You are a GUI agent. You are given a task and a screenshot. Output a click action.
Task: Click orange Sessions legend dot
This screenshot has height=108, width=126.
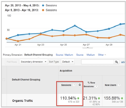point(43,10)
